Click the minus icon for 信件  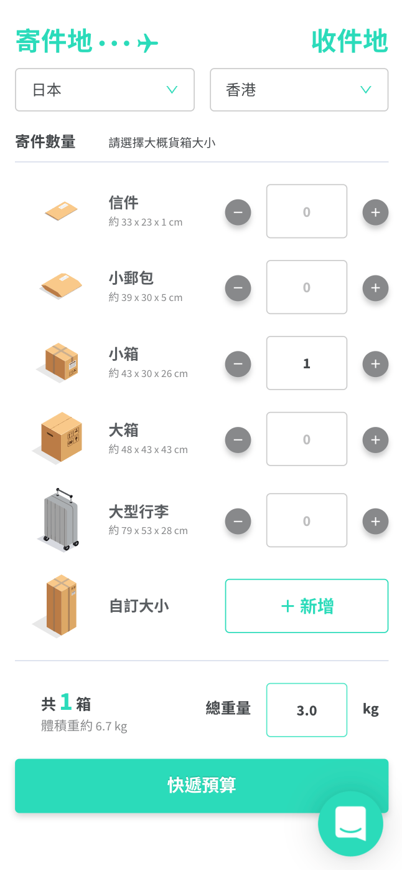point(238,213)
